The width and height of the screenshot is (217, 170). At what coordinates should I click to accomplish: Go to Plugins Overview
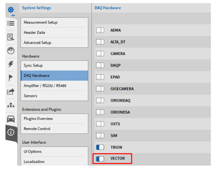click(x=54, y=119)
